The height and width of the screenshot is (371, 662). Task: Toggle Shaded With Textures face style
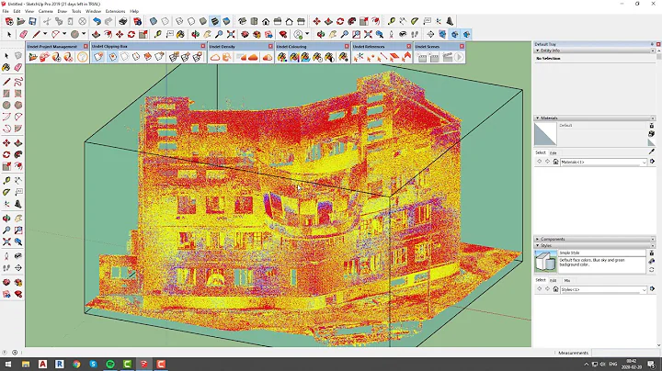click(x=215, y=21)
